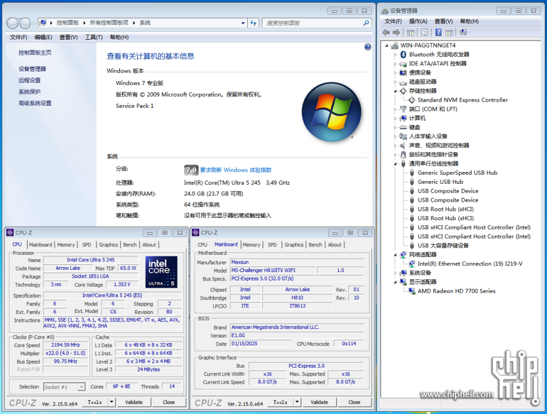Open 远程设置 link in the sidebar
547x414 pixels.
click(x=29, y=80)
